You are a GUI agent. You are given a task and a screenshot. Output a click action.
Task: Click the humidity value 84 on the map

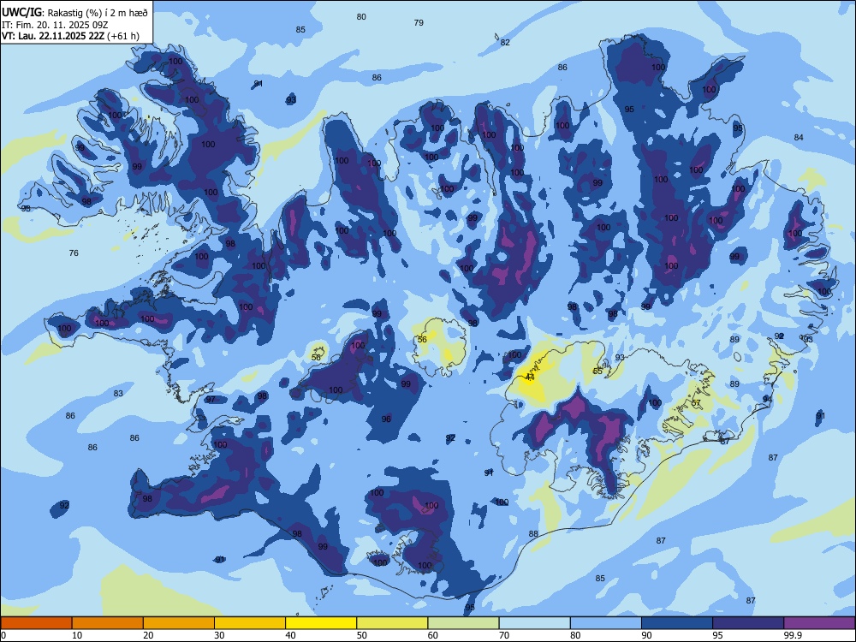tap(799, 137)
